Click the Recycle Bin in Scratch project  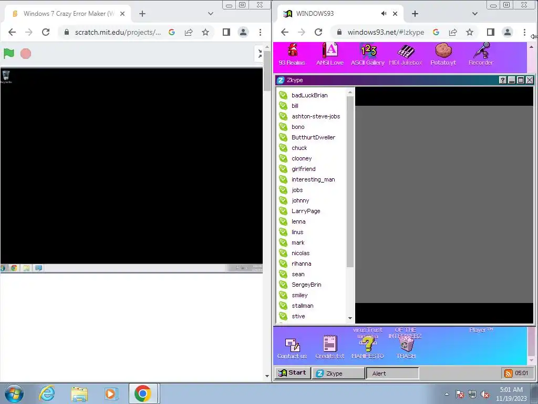6,77
